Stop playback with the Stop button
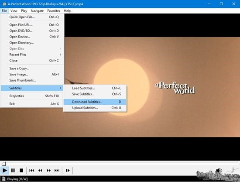240x182 pixels. [21, 170]
